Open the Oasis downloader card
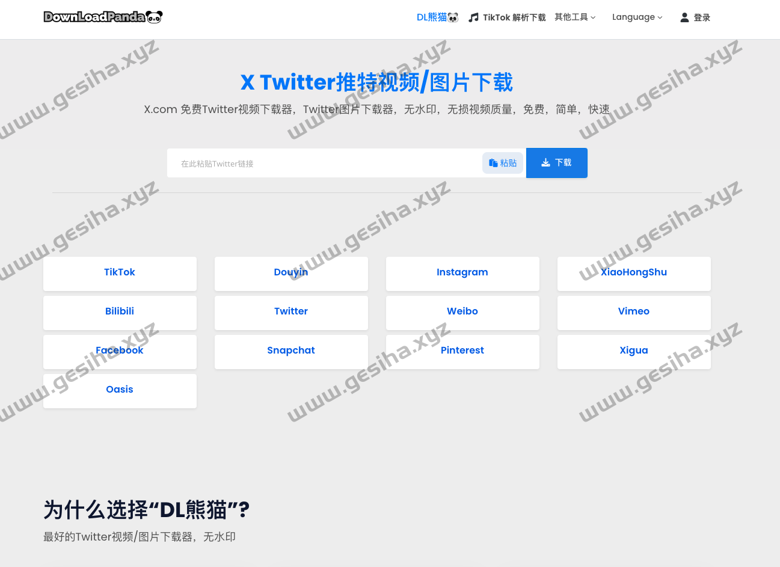This screenshot has width=780, height=567. [x=120, y=390]
